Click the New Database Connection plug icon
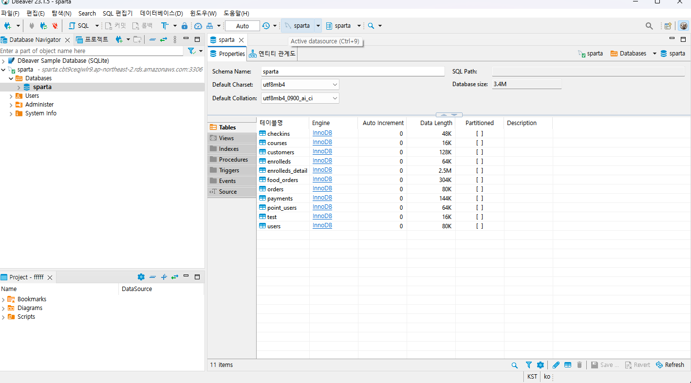 point(8,26)
